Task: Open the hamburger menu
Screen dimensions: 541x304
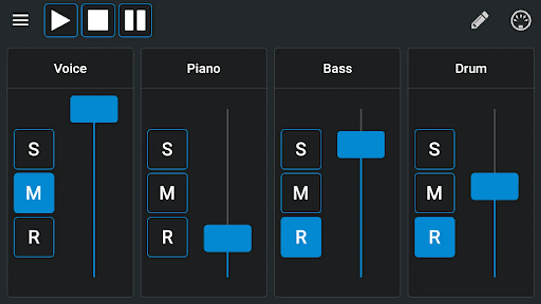Action: pos(21,20)
